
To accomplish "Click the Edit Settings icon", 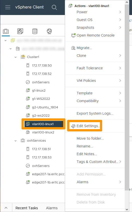I will tap(73, 126).
